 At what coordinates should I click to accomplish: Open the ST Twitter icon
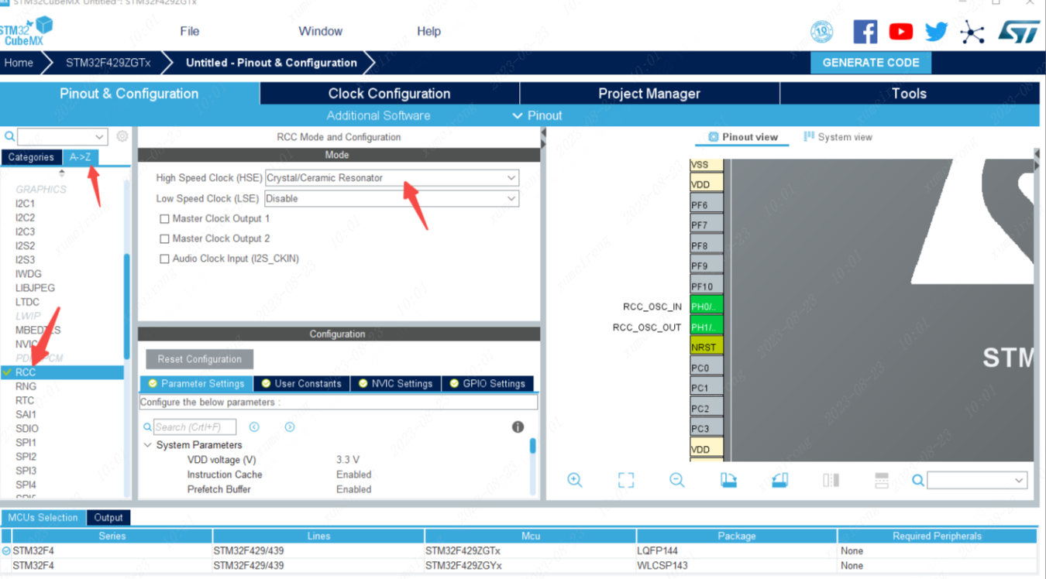(936, 32)
